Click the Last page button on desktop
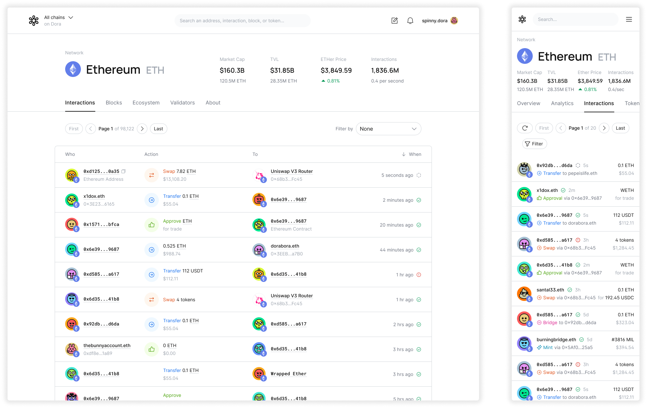647x408 pixels. coord(158,129)
